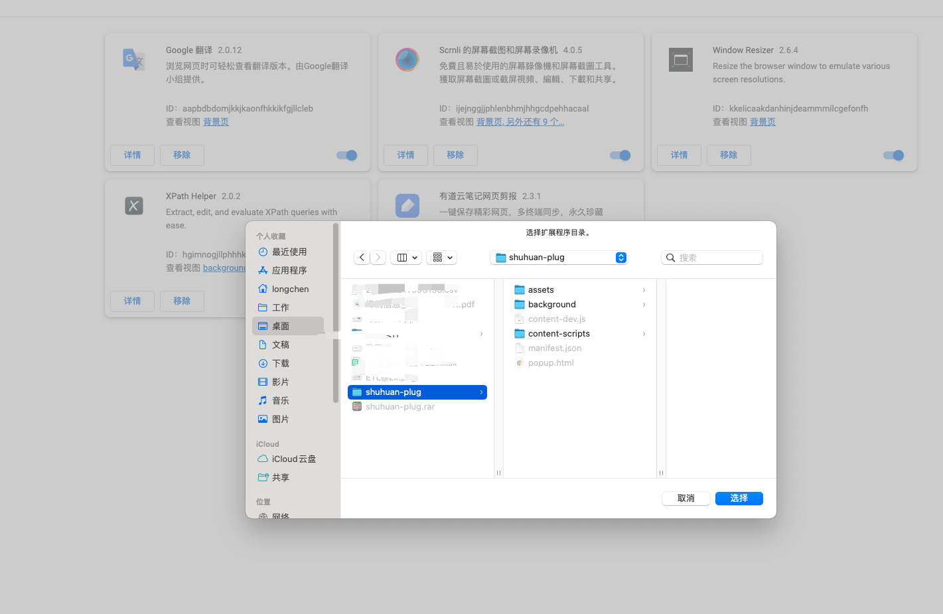
Task: Click 详情 on the Google 翻译 card
Action: pyautogui.click(x=132, y=155)
